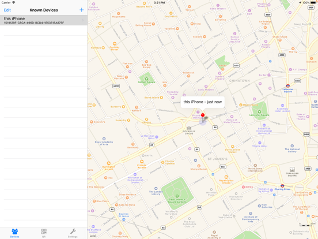Viewport: 318px width, 239px height.
Task: Tap the Ku Bar marker
Action: (269, 75)
